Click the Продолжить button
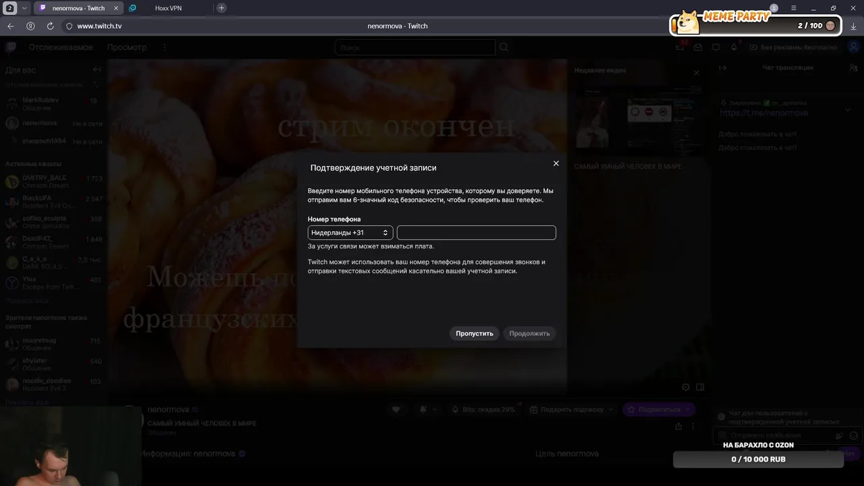This screenshot has width=864, height=486. coord(529,333)
